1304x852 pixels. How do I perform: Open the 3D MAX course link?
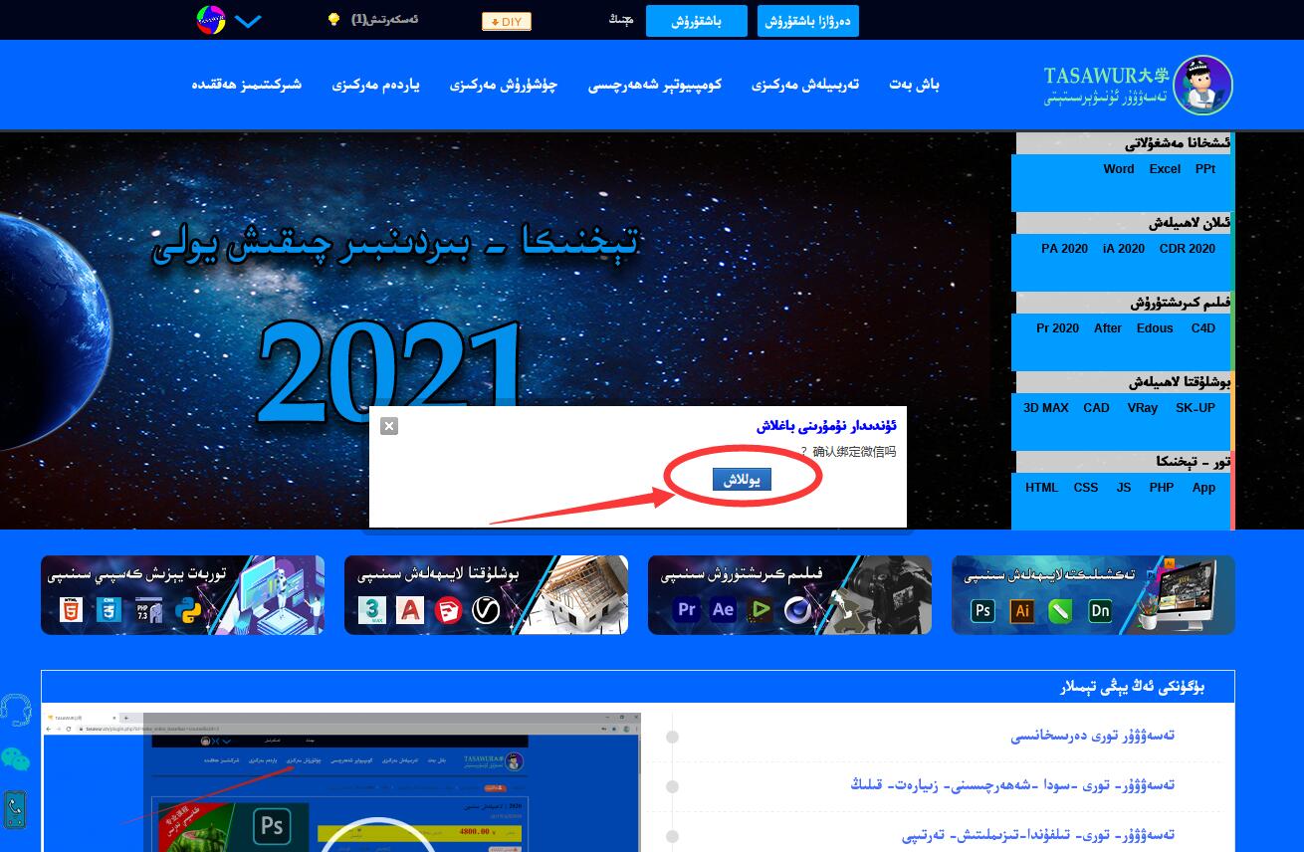[1046, 408]
